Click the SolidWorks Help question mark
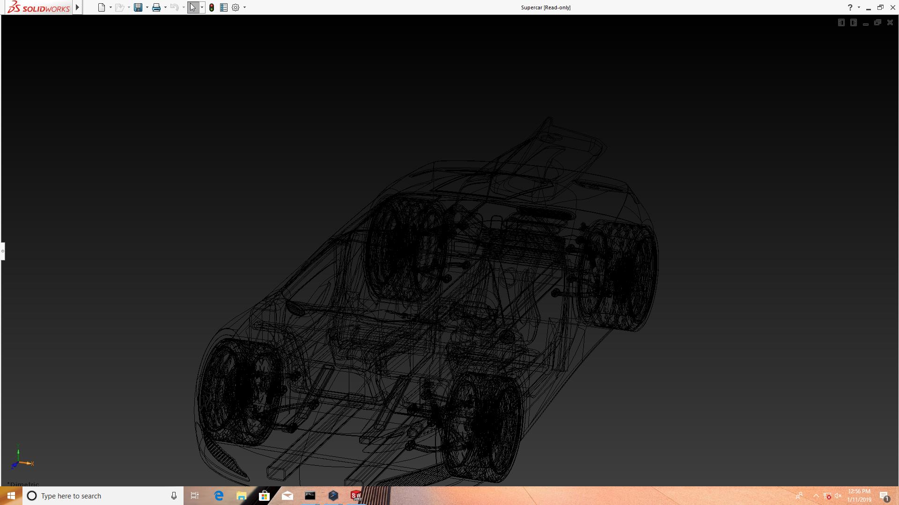This screenshot has height=505, width=899. click(x=850, y=7)
